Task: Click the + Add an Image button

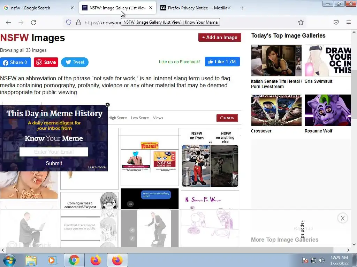Action: coord(220,37)
